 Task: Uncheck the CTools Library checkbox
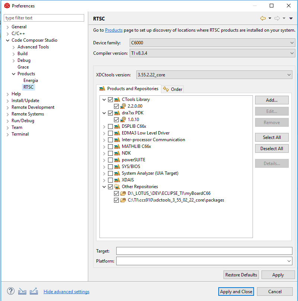(110, 99)
